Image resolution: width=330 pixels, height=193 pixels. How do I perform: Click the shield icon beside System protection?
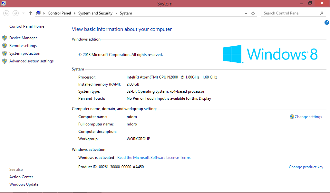tap(5, 53)
